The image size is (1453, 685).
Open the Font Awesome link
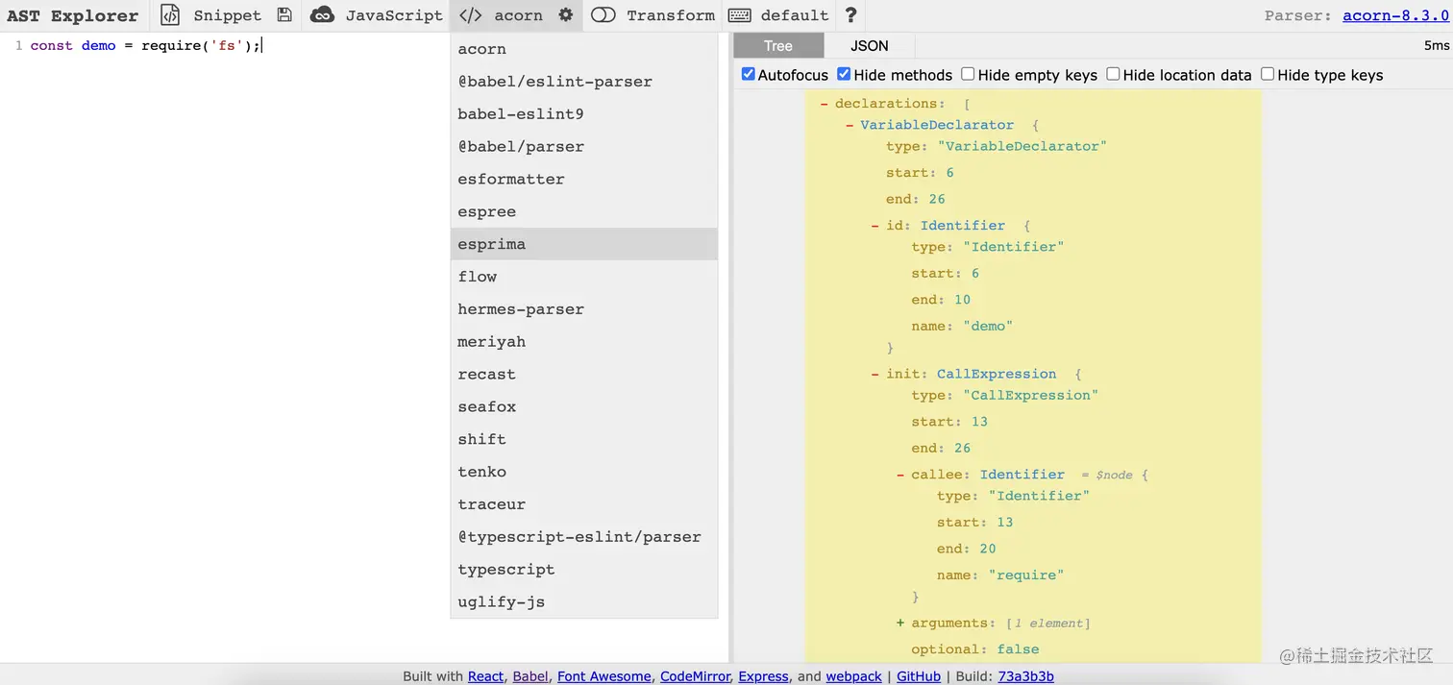tap(604, 676)
